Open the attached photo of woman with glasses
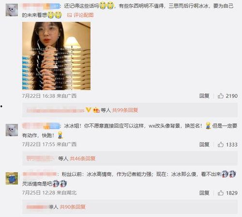The height and width of the screenshot is (217, 242). 56,56
